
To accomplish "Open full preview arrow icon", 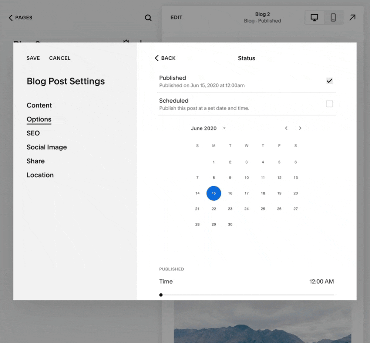I will [352, 17].
